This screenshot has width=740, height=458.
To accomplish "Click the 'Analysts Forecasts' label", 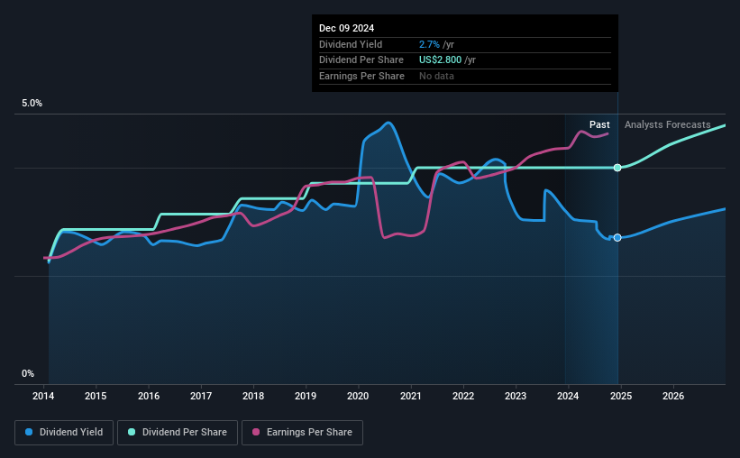I will tap(667, 124).
